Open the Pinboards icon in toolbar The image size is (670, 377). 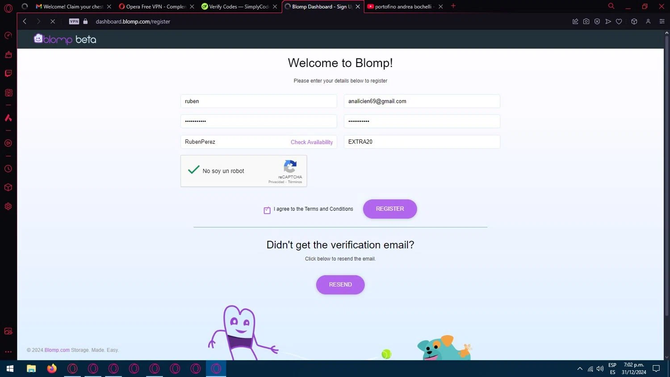pos(575,21)
